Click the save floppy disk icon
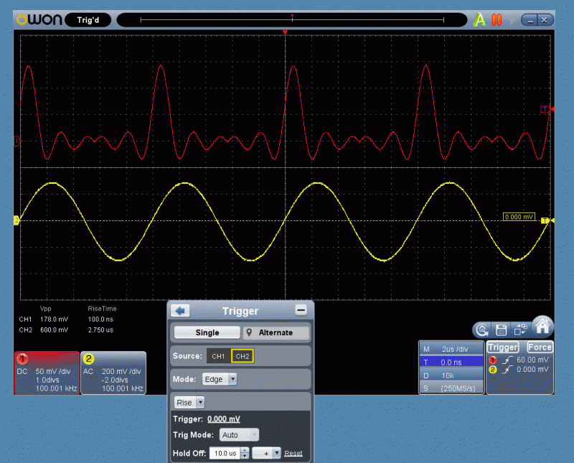The width and height of the screenshot is (574, 463). pyautogui.click(x=501, y=330)
